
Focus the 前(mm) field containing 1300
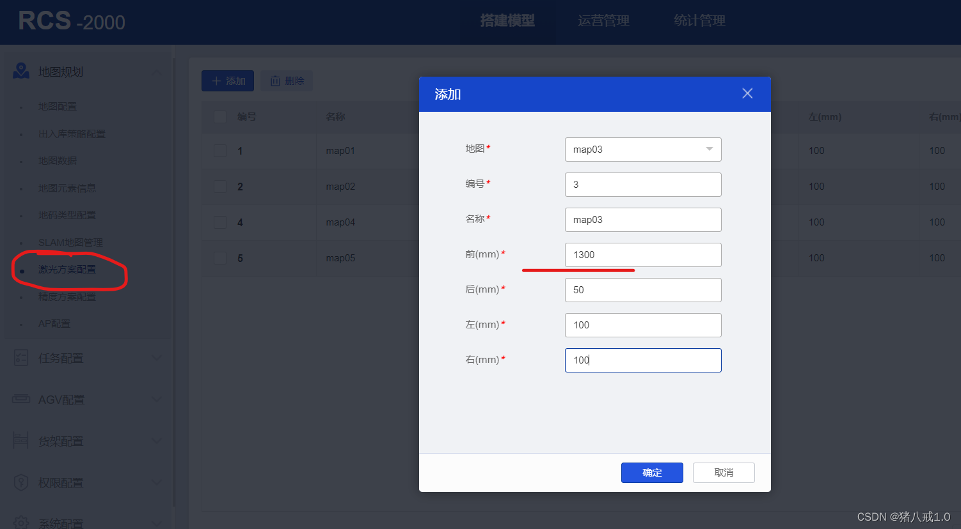pyautogui.click(x=643, y=255)
